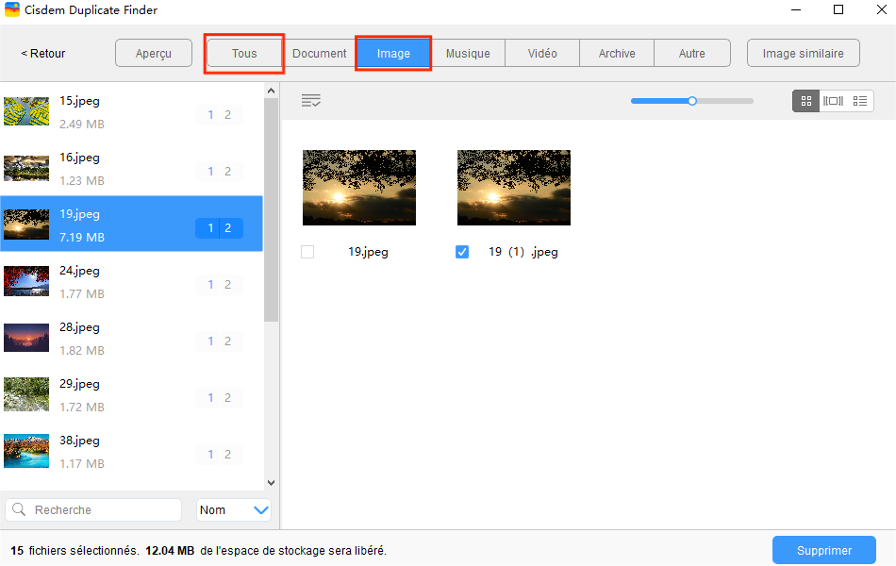Image resolution: width=896 pixels, height=566 pixels.
Task: Select copy 2 of 38.jpeg
Action: 227,455
